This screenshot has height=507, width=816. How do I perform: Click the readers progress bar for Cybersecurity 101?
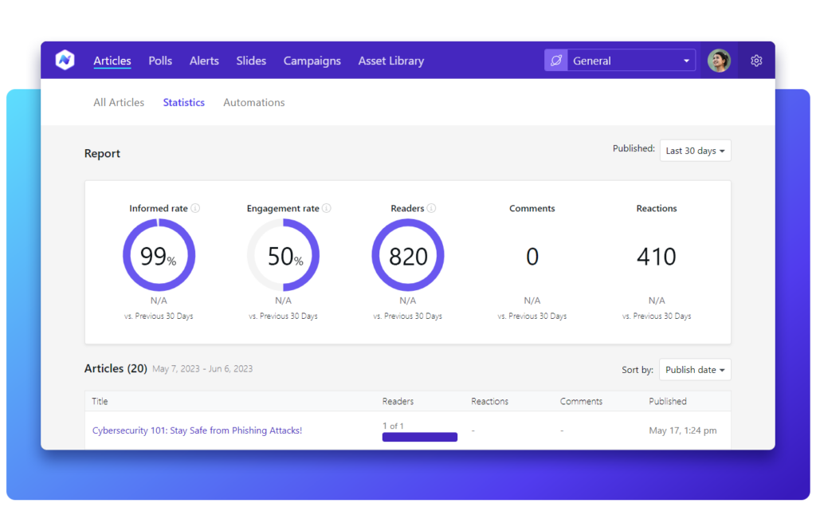(420, 437)
